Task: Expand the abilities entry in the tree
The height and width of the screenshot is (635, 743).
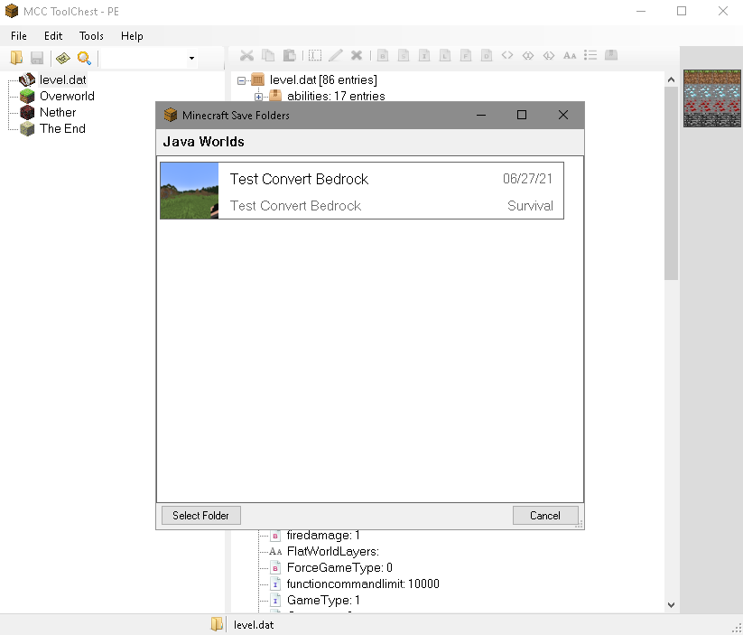Action: [x=257, y=96]
